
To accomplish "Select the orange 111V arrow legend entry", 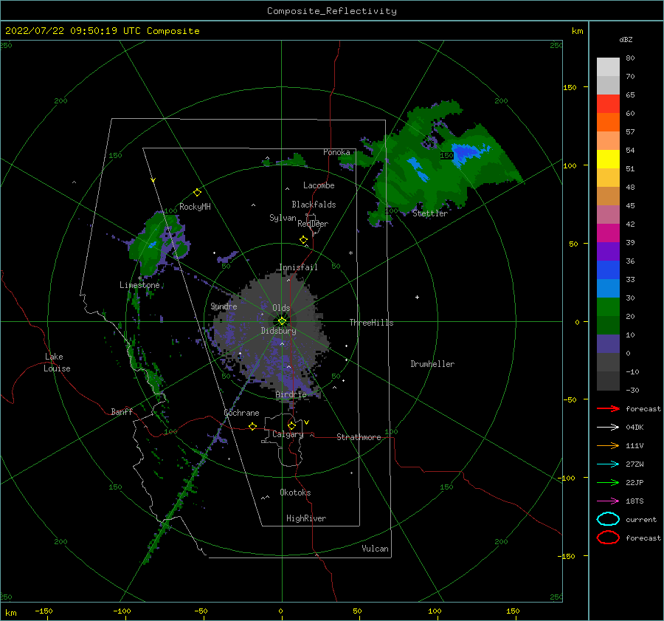I will pyautogui.click(x=608, y=445).
